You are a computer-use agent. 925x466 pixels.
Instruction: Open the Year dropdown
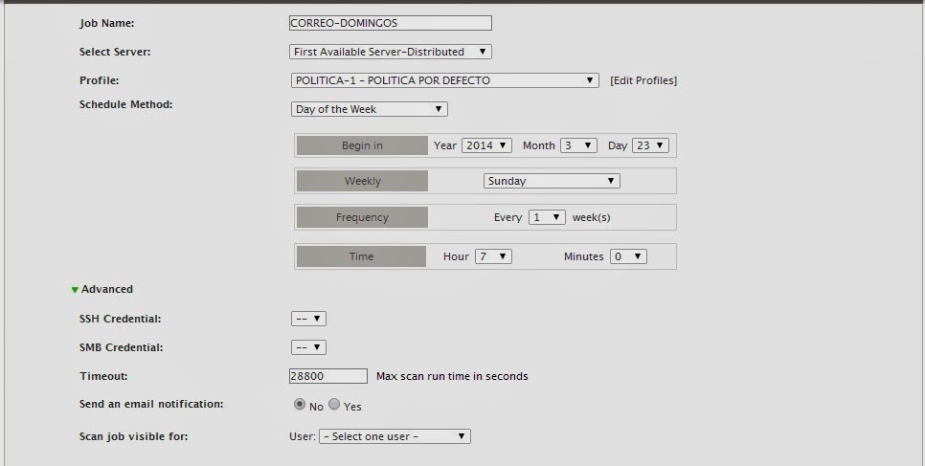[486, 145]
